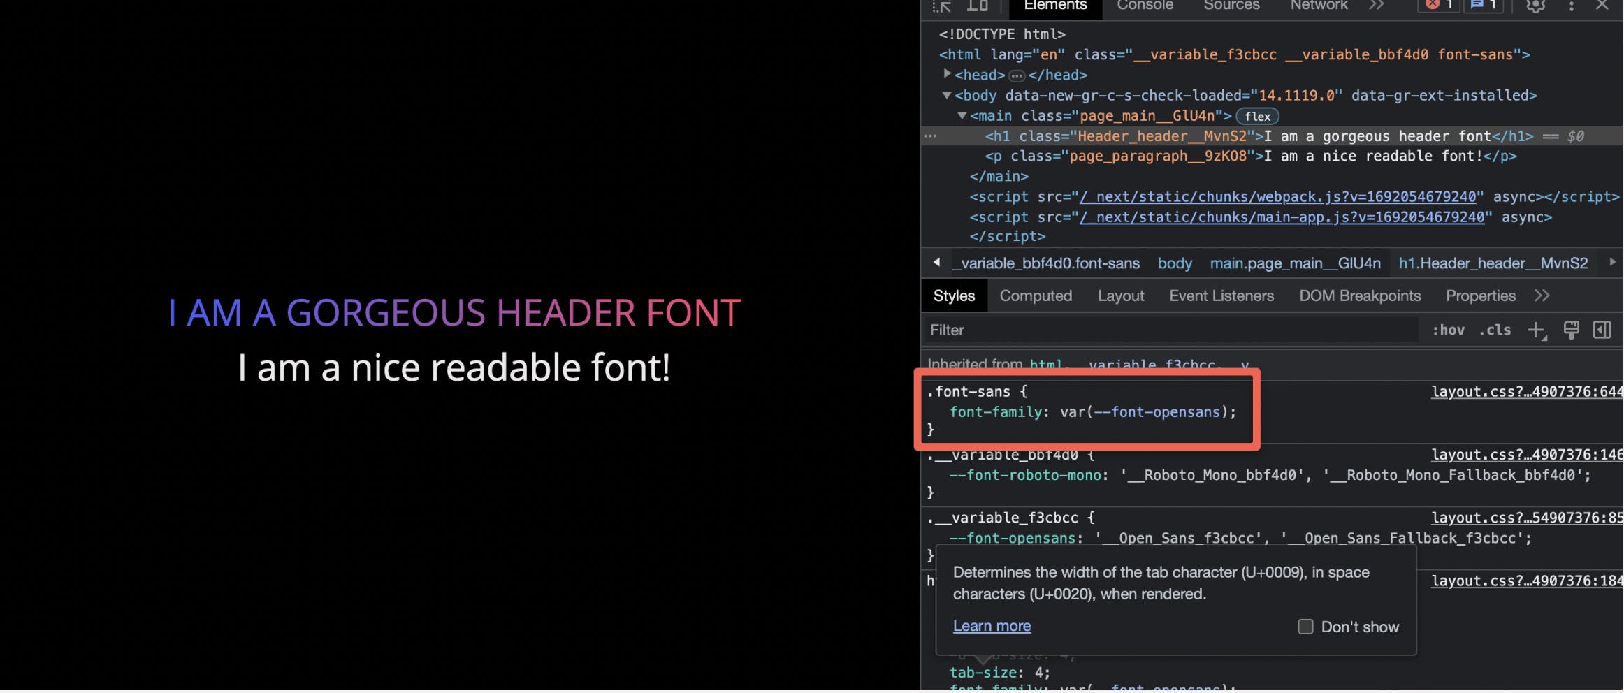1624x693 pixels.
Task: Click the closing main tag line
Action: (999, 177)
